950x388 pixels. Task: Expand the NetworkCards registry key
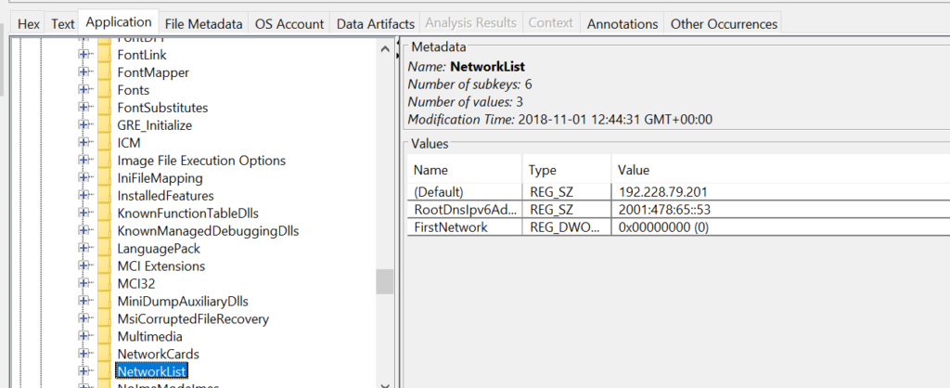click(83, 354)
